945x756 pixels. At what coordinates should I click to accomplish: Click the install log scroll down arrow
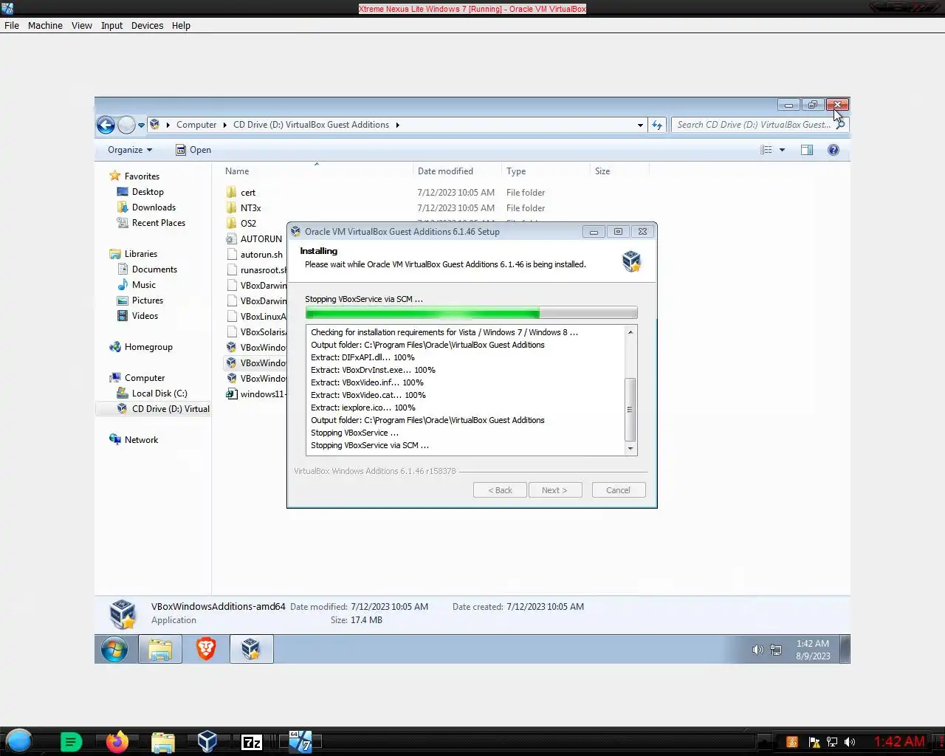click(630, 449)
